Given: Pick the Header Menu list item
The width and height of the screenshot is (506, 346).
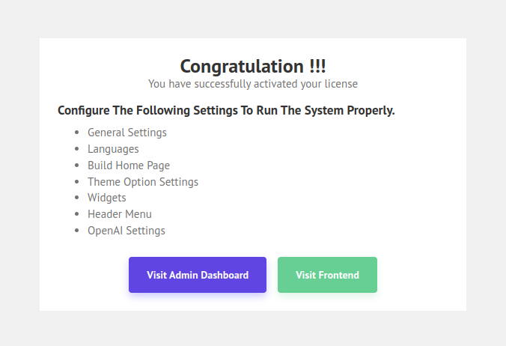Looking at the screenshot, I should [120, 214].
